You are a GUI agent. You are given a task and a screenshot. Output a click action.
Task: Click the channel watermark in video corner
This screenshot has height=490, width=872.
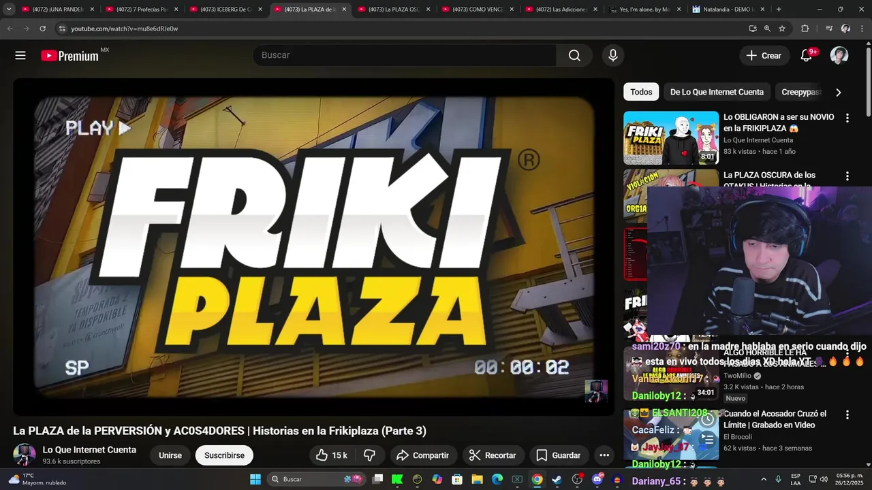tap(595, 391)
